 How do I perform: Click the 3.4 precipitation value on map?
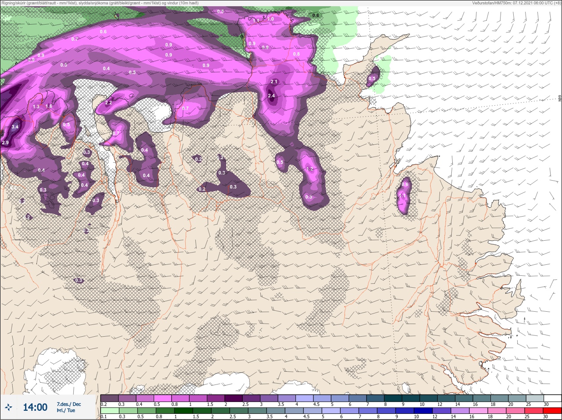click(x=15, y=127)
